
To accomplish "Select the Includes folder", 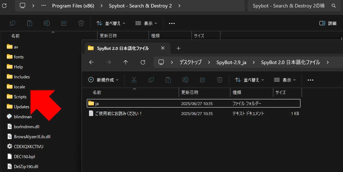I will (18, 77).
